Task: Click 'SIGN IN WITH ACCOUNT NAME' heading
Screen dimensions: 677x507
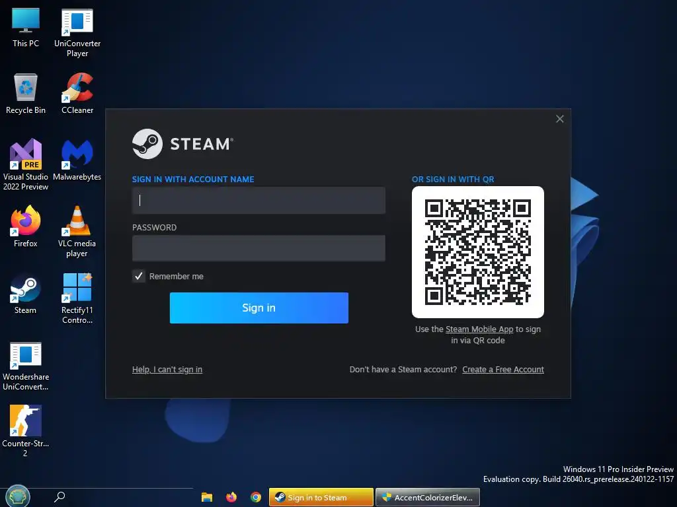Action: tap(193, 180)
